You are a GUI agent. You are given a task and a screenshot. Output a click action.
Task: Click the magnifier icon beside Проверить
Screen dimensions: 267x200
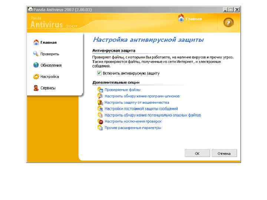pyautogui.click(x=36, y=54)
